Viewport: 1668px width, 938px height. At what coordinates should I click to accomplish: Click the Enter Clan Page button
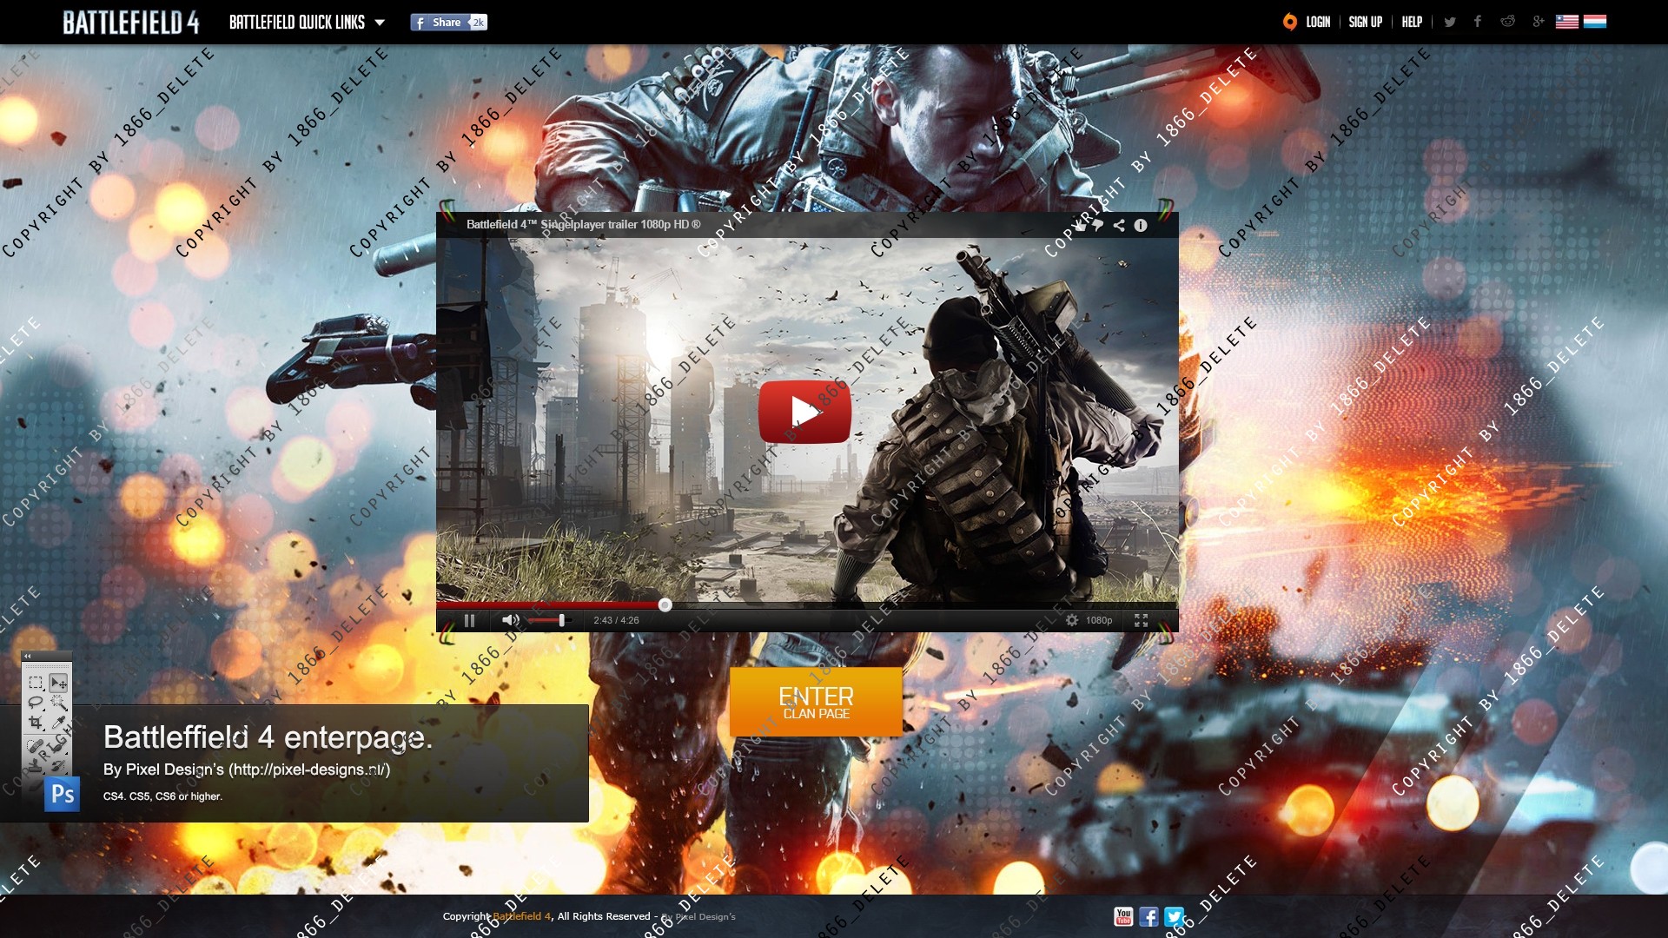click(x=816, y=702)
